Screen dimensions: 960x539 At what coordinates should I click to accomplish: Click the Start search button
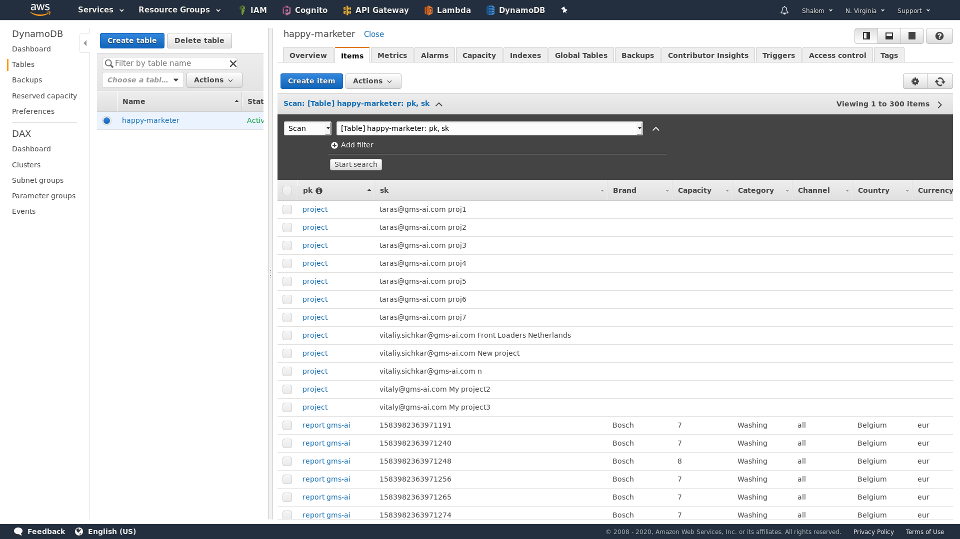(x=355, y=164)
